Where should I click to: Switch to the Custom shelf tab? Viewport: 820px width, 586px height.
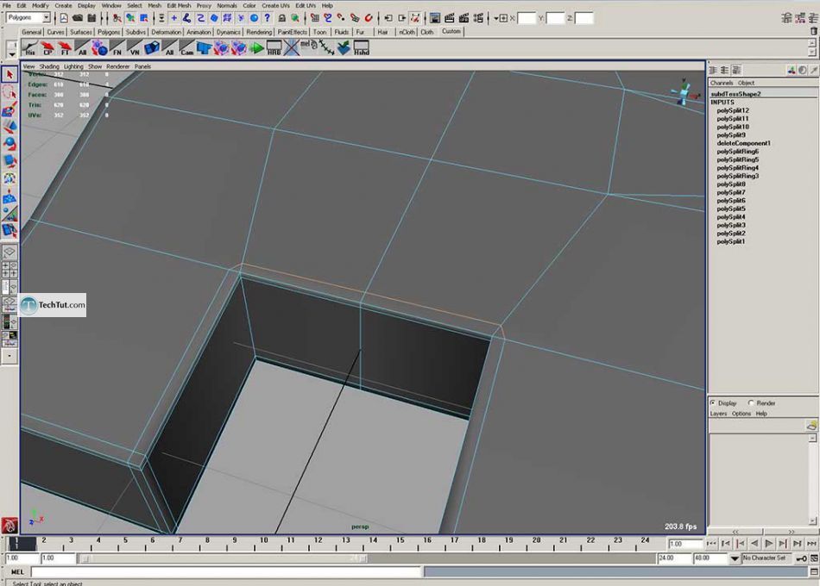coord(451,31)
